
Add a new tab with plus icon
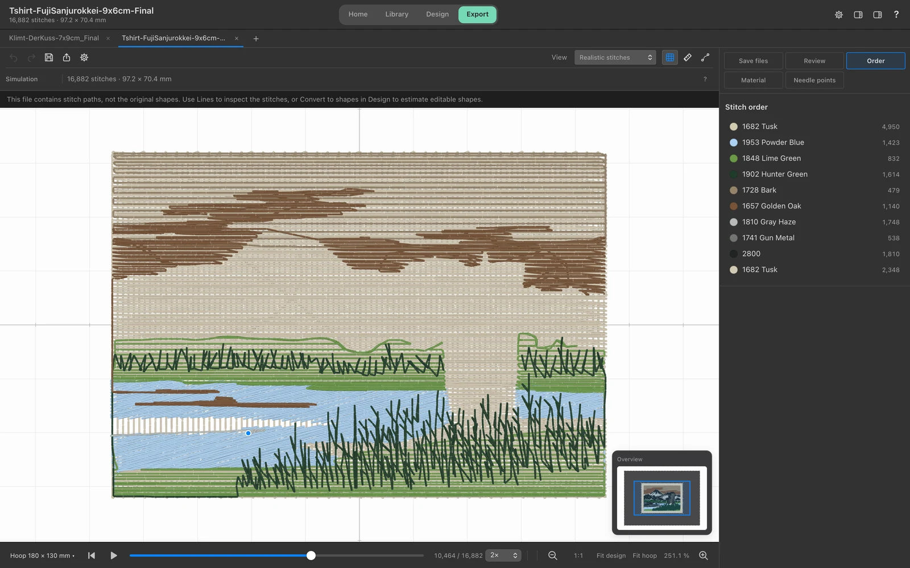[x=256, y=39]
